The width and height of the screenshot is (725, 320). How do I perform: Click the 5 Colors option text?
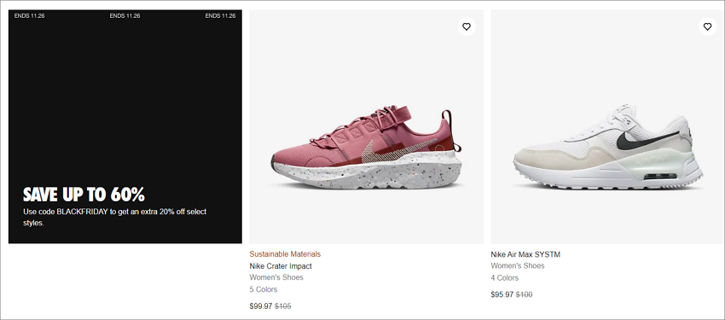[264, 289]
